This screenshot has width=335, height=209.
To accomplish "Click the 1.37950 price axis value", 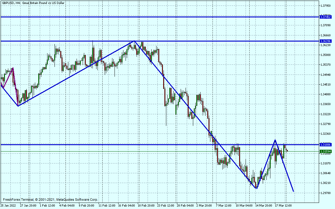I will tap(326, 5).
